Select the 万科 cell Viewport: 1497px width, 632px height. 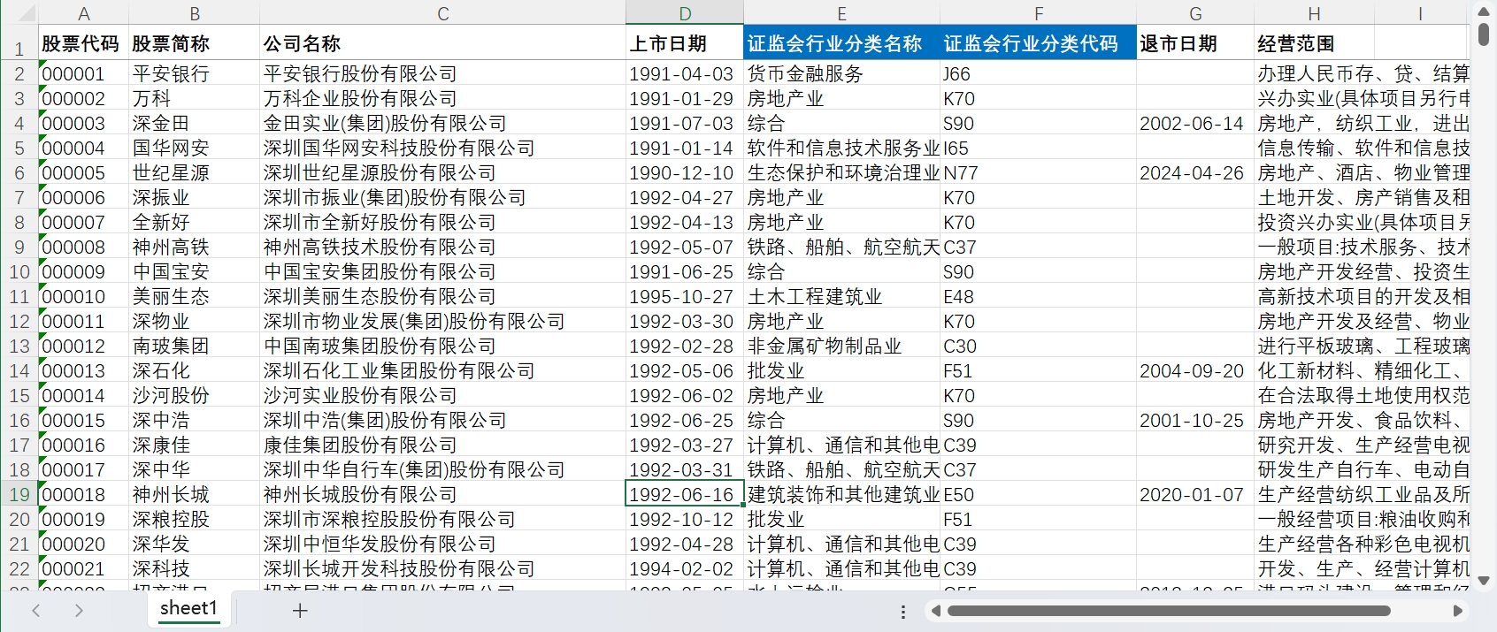click(x=195, y=99)
